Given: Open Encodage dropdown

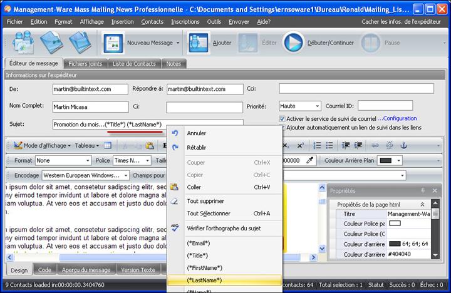Looking at the screenshot, I should 86,175.
